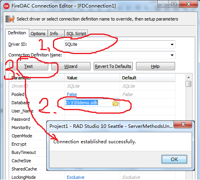Click the Test connection button

(x=28, y=66)
